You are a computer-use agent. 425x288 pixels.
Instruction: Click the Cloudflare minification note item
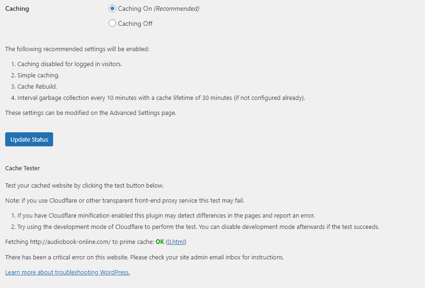[x=166, y=215]
